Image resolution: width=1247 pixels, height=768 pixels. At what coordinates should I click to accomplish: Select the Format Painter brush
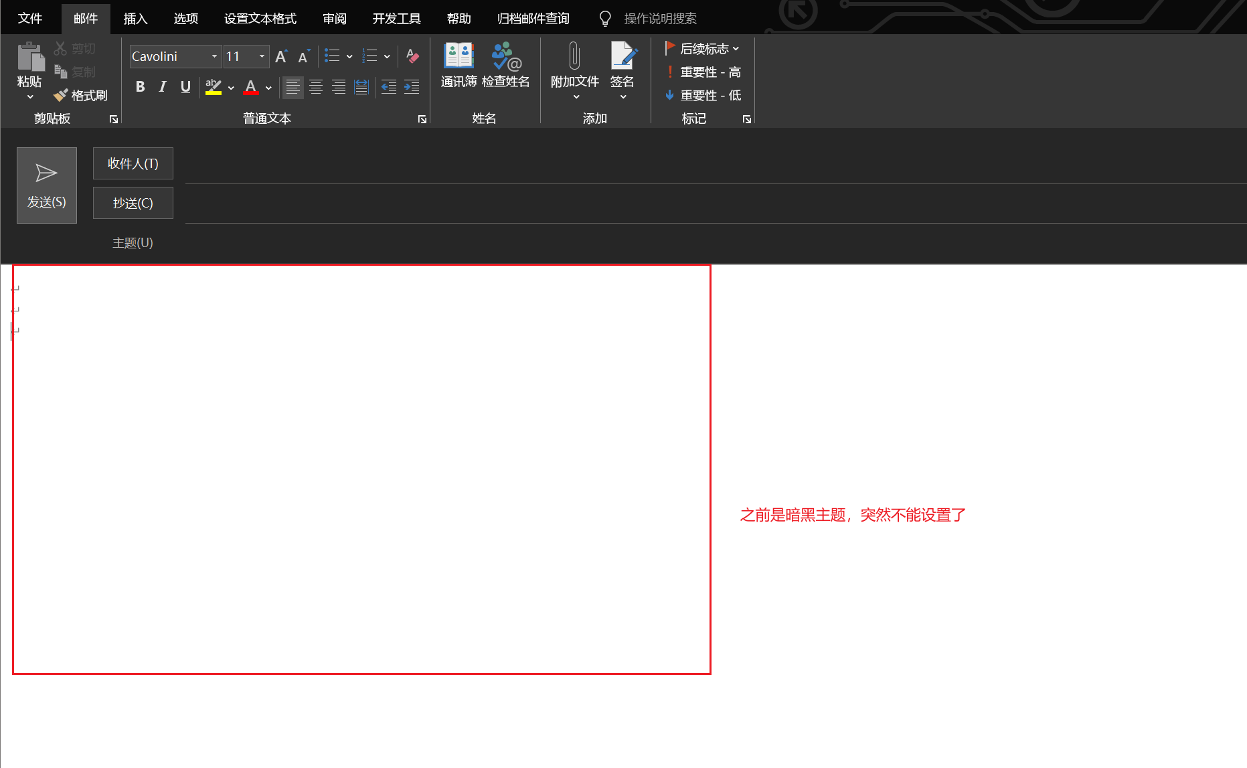coord(61,95)
